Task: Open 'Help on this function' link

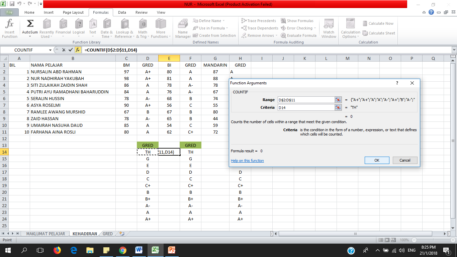Action: click(x=247, y=161)
